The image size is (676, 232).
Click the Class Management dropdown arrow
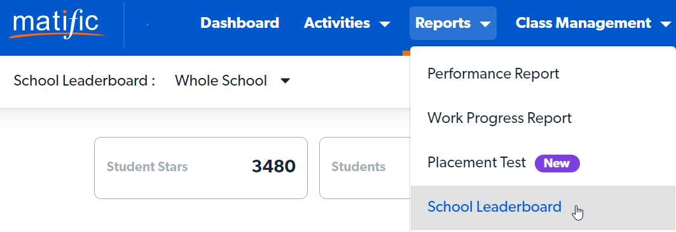(666, 25)
